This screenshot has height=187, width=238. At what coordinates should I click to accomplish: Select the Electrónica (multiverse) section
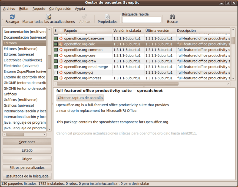[x=24, y=60]
